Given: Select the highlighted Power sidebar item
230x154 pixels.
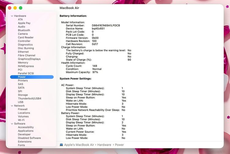Looking at the screenshot, I should pyautogui.click(x=32, y=77).
